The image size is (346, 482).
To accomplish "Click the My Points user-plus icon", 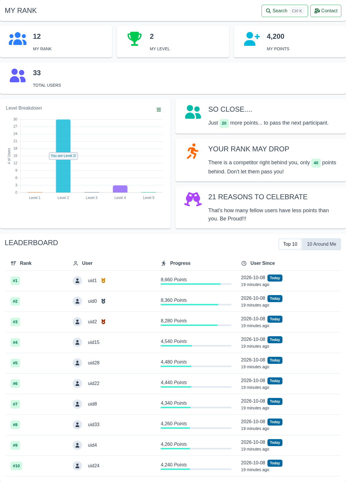I will pos(252,39).
